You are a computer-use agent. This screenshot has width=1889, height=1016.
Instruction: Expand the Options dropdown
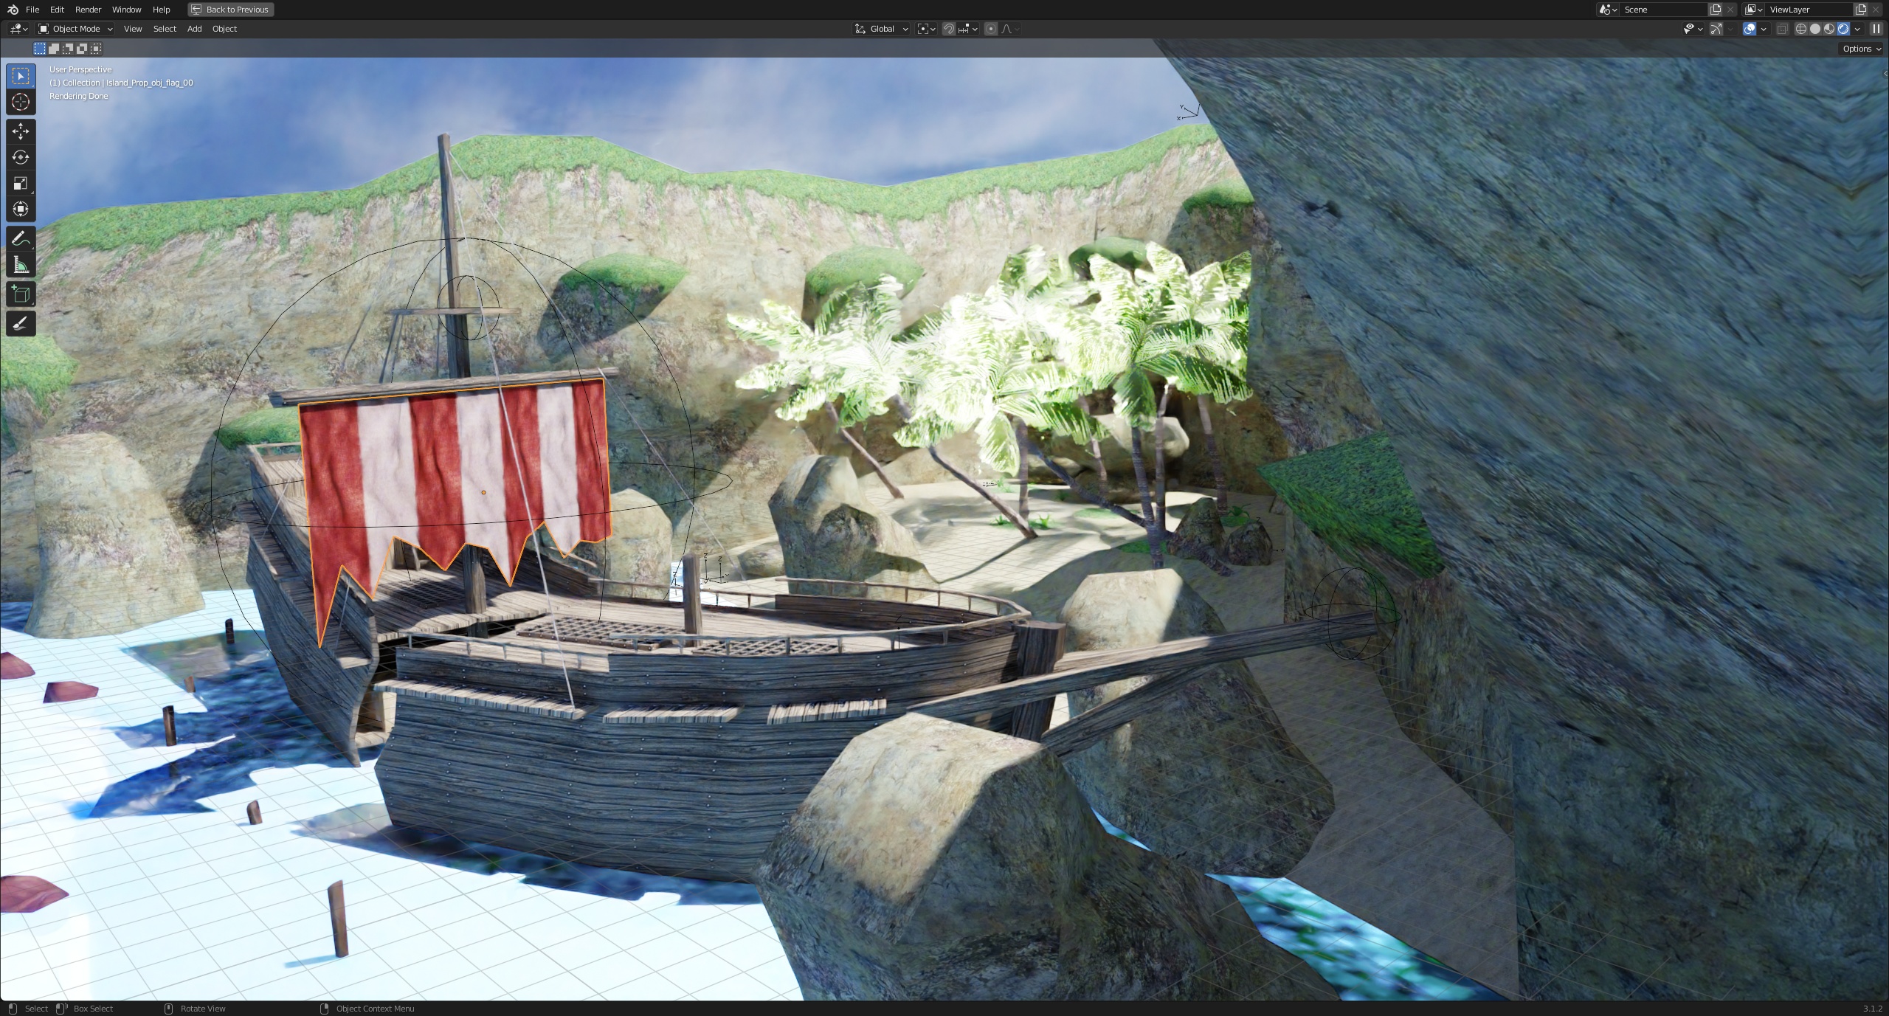click(1861, 49)
